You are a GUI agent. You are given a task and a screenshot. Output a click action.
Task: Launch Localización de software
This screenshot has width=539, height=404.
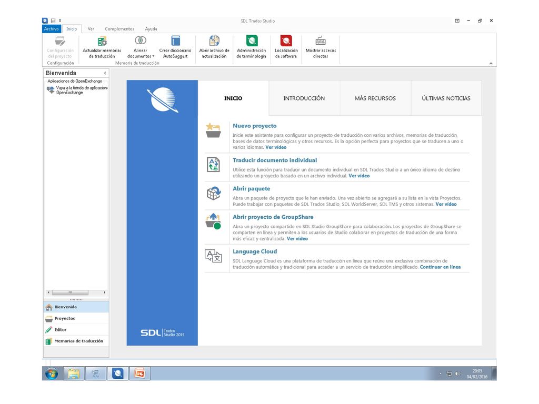(286, 47)
